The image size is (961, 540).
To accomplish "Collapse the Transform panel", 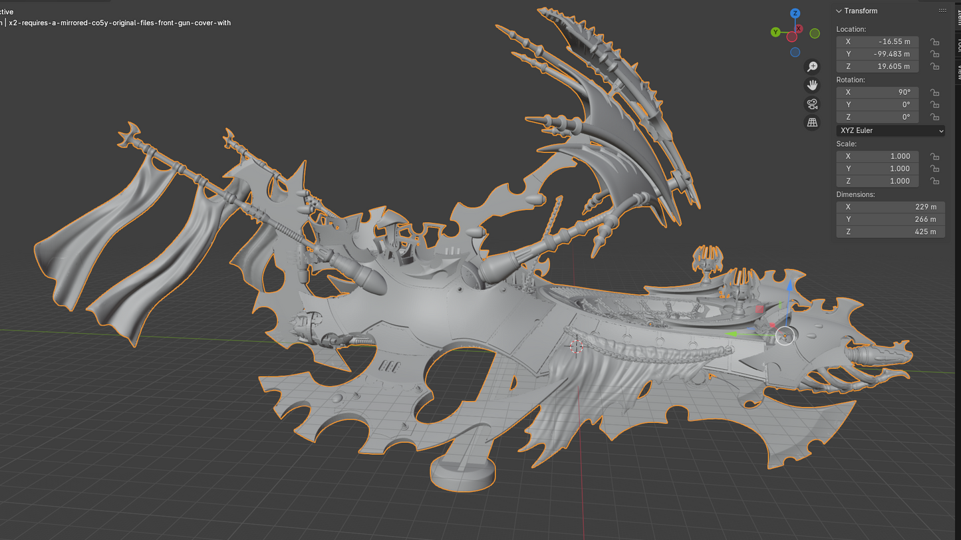I will (839, 11).
